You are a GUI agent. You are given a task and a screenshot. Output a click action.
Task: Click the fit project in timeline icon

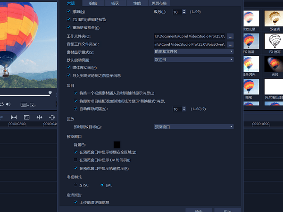pos(14,118)
